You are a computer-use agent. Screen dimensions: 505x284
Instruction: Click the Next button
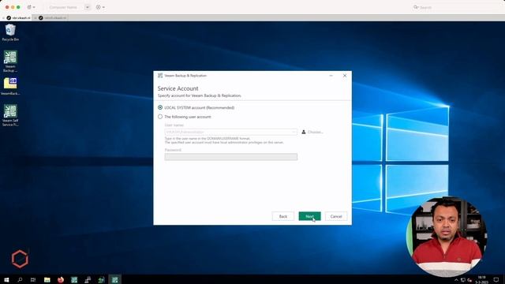[309, 216]
